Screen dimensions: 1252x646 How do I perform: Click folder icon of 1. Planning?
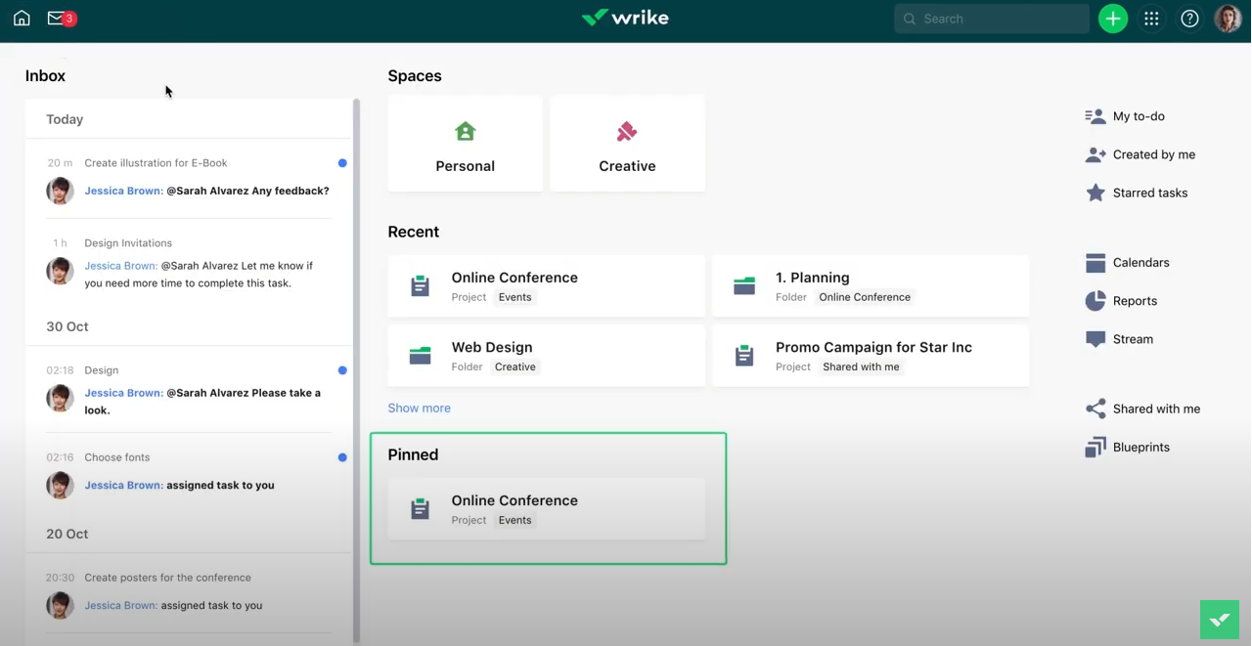pyautogui.click(x=744, y=286)
